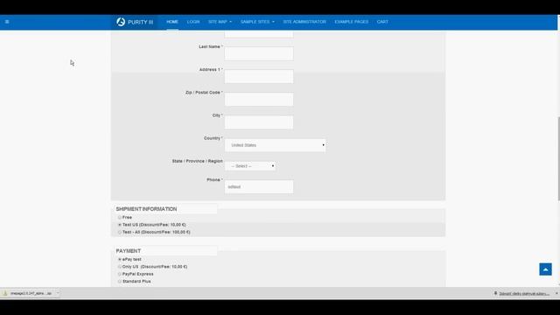Expand the Sample Sites menu
This screenshot has height=315, width=560.
coord(257,22)
